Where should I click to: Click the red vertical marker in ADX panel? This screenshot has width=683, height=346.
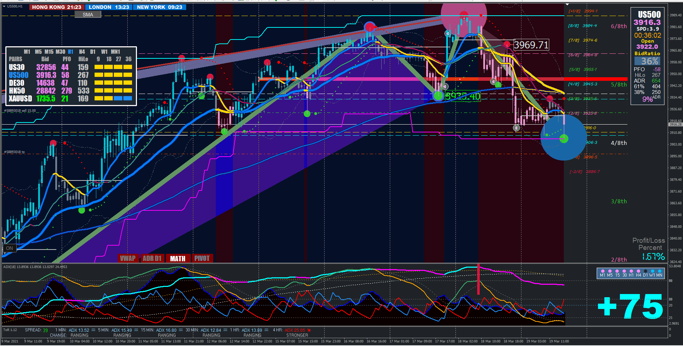[x=478, y=279]
